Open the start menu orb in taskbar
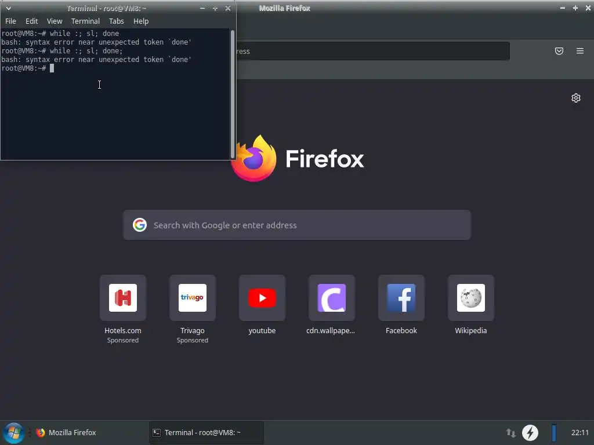Screen dimensions: 594x445 (14, 432)
